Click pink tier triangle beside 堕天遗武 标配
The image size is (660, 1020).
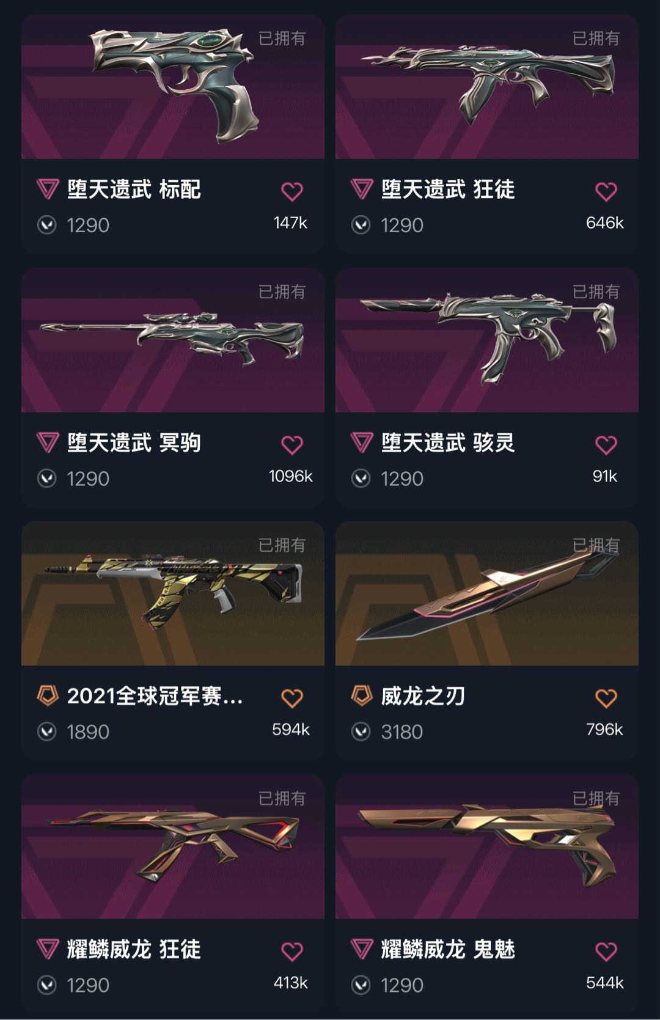pos(48,189)
